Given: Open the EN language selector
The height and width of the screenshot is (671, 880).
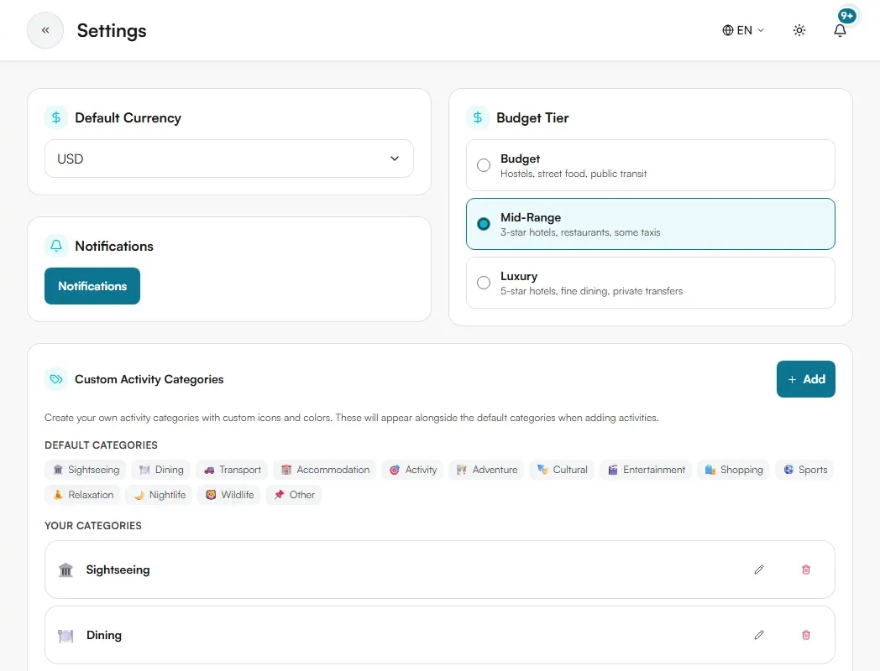Looking at the screenshot, I should (x=743, y=30).
